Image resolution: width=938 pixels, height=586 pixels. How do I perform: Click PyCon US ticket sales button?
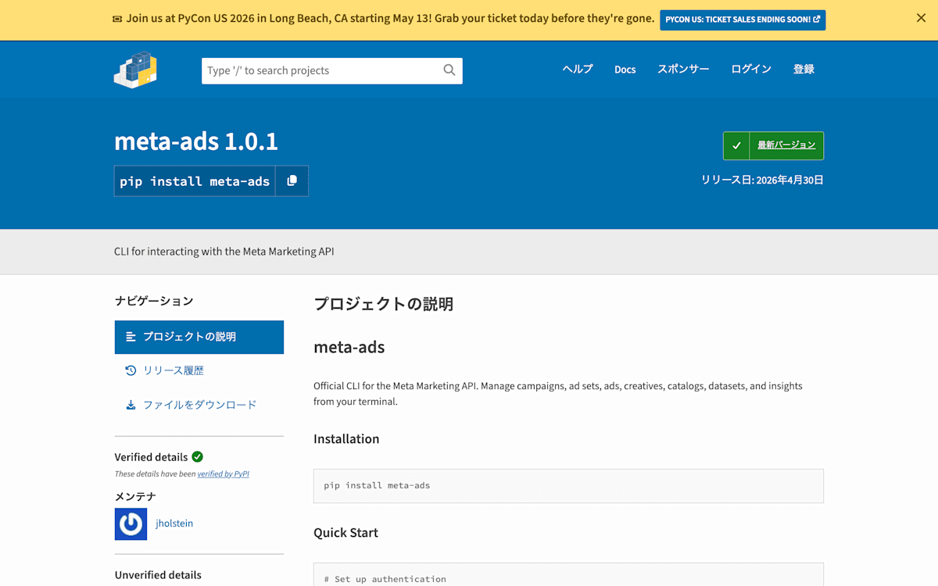(x=743, y=20)
